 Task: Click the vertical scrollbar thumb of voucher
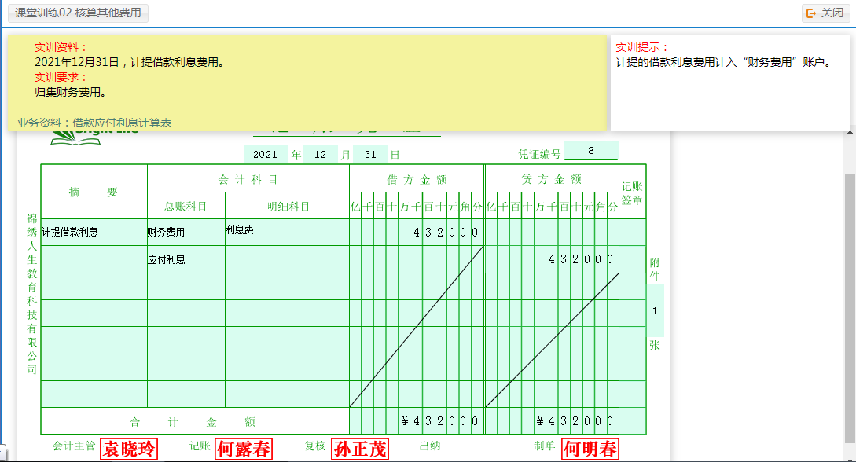(x=850, y=308)
